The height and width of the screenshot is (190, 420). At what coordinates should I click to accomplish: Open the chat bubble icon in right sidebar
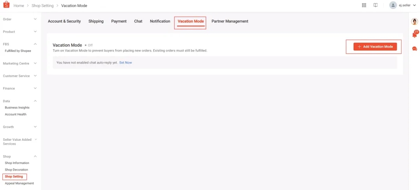pos(415,48)
